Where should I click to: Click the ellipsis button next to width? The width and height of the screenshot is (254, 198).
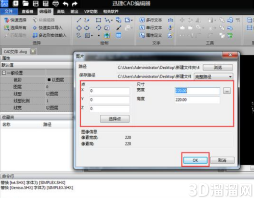(227, 91)
